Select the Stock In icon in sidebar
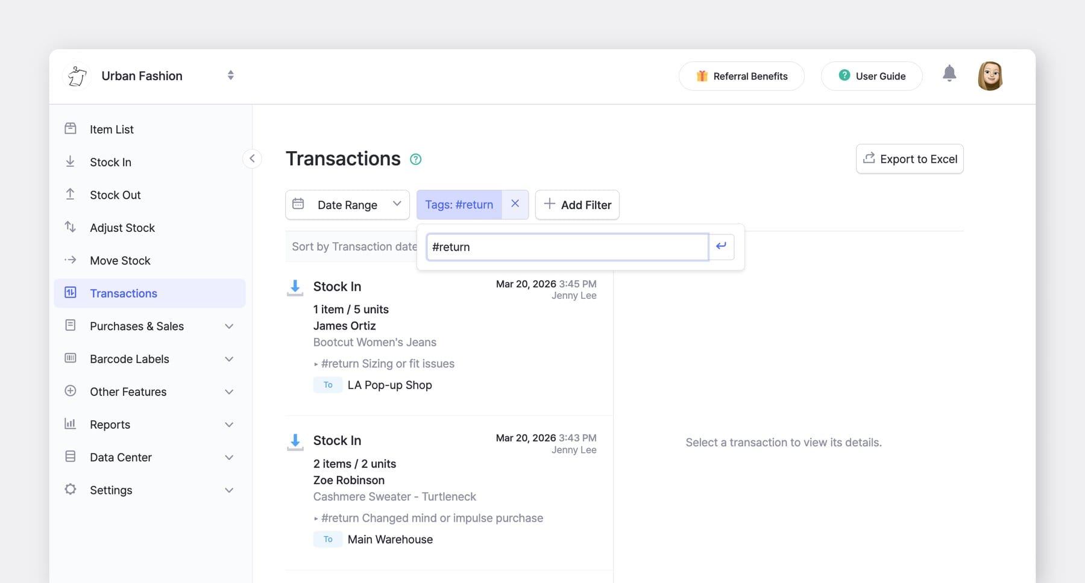 (71, 161)
